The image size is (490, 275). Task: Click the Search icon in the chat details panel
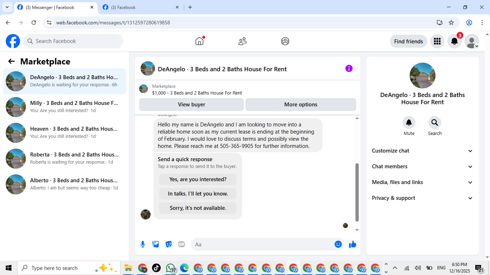pos(435,123)
